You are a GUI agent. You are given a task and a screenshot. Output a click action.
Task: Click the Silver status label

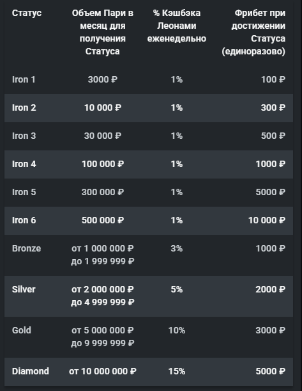pyautogui.click(x=24, y=289)
